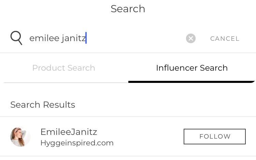This screenshot has height=160, width=256.
Task: Select the Influencer Search tab
Action: pyautogui.click(x=191, y=68)
